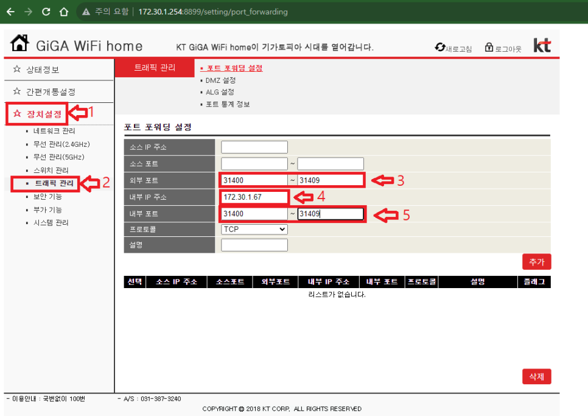588x416 pixels.
Task: Click the star icon beside 간편개통설정
Action: [x=17, y=91]
